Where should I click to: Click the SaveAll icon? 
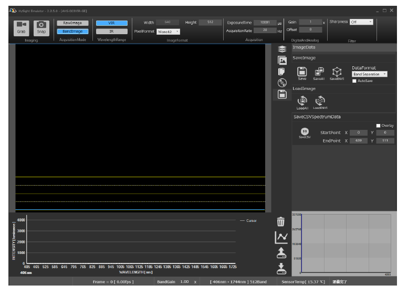pos(319,74)
